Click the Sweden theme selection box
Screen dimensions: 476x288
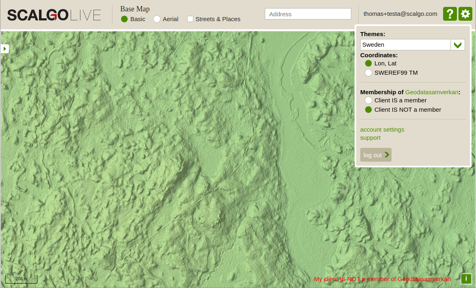click(406, 45)
